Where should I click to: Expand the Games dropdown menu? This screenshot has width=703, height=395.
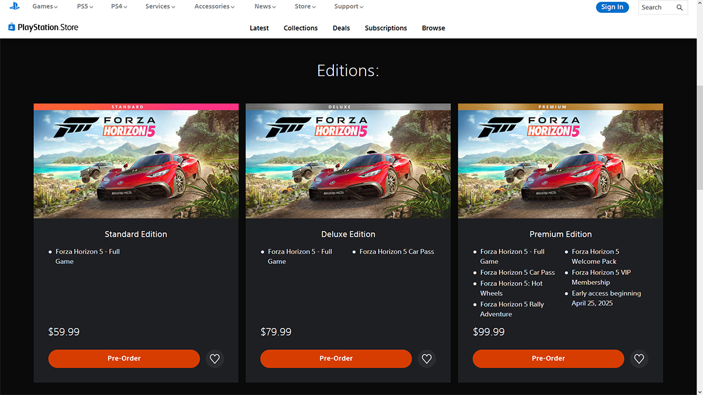coord(45,6)
